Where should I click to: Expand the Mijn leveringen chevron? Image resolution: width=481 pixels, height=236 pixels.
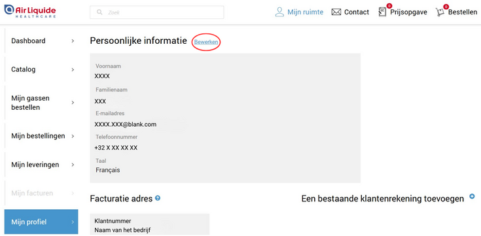(x=73, y=165)
